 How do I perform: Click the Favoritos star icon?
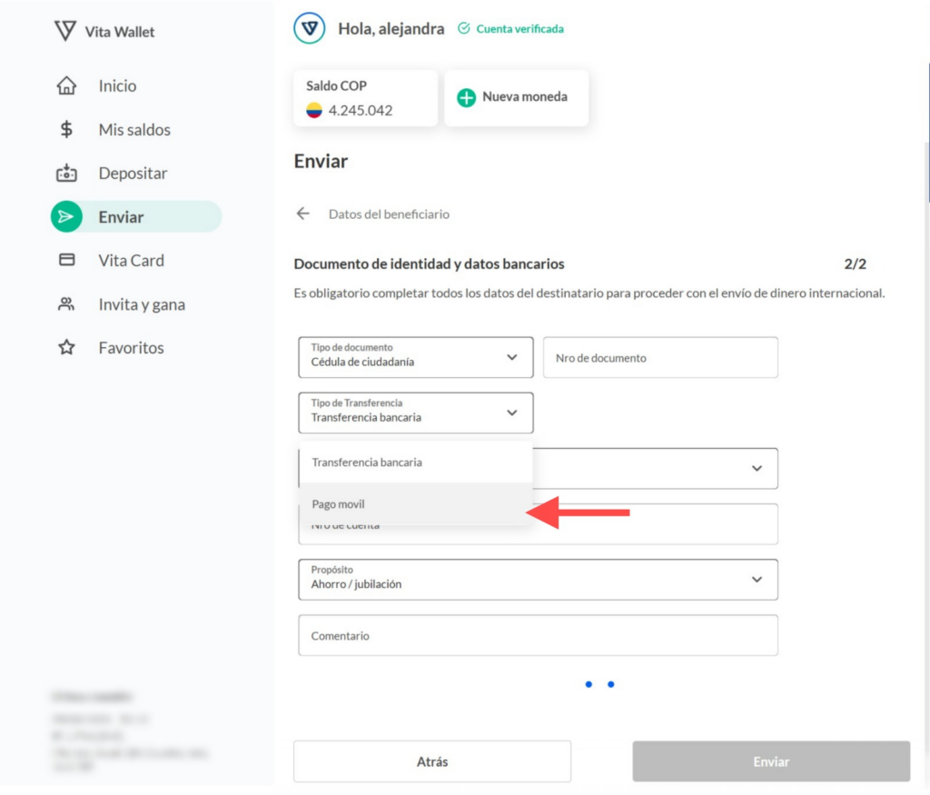click(66, 348)
